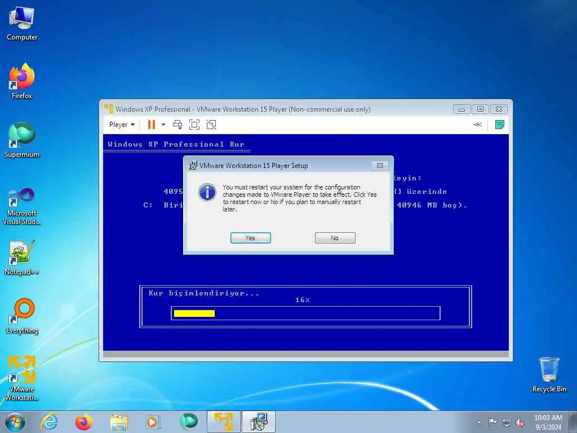Click the blue information icon in the dialog
This screenshot has height=433, width=577.
pyautogui.click(x=207, y=192)
